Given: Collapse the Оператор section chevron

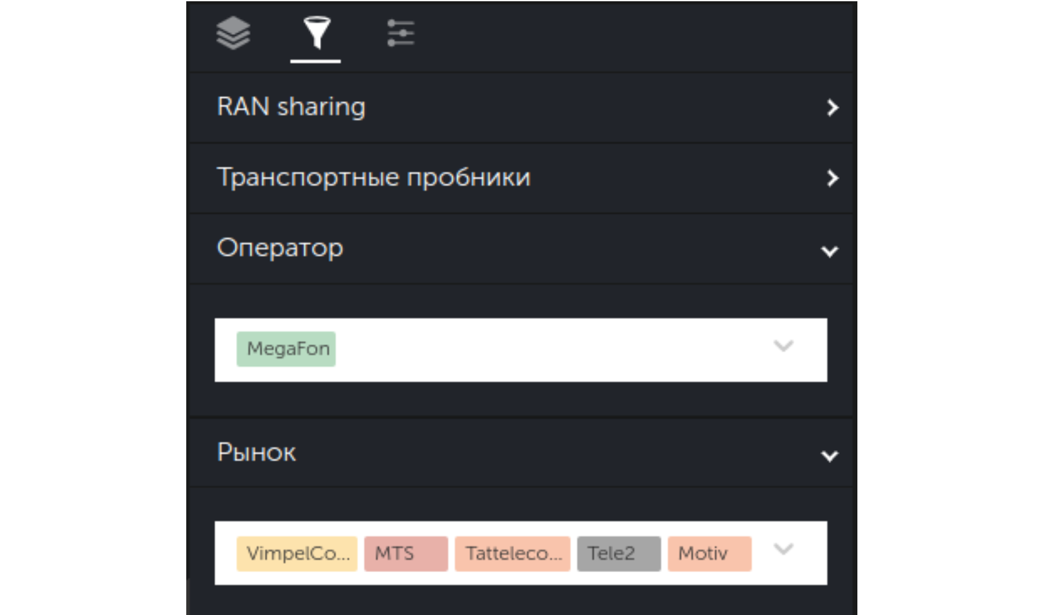Looking at the screenshot, I should click(x=830, y=251).
